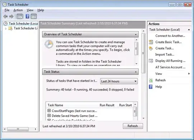Click the green Refresh icon in Actions
The width and height of the screenshot is (194, 140).
click(x=151, y=80)
